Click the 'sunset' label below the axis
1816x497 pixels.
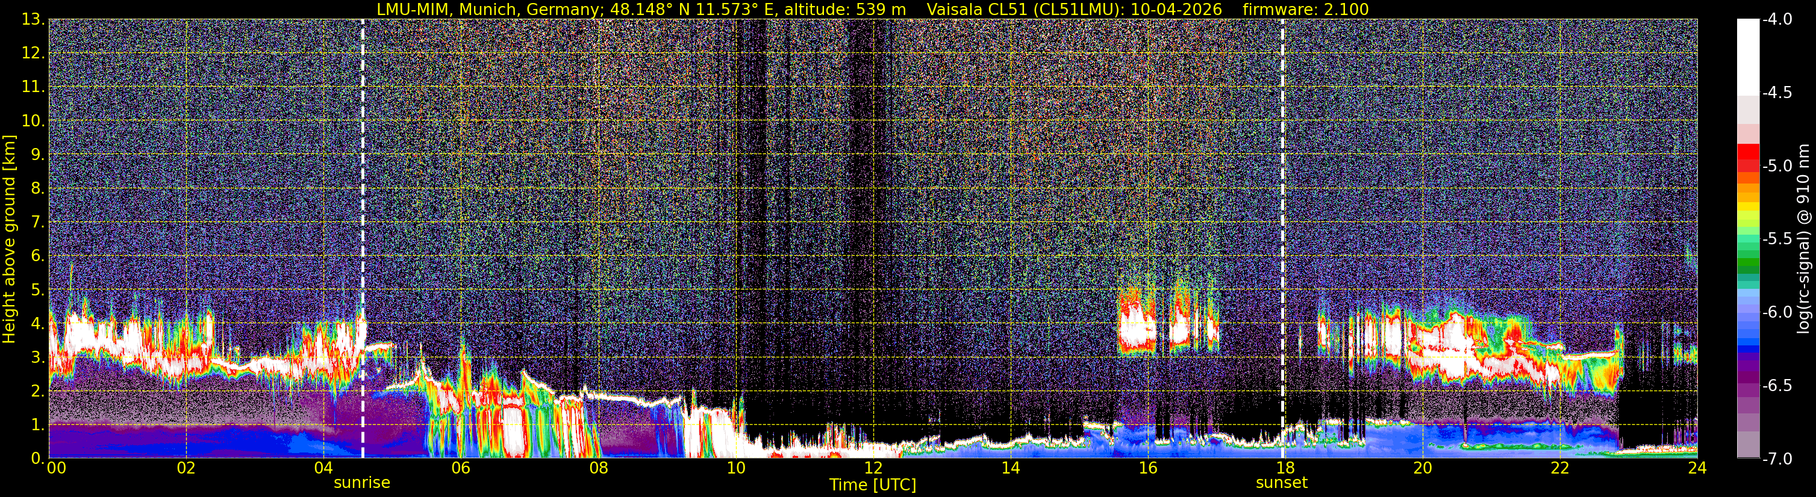(1282, 483)
